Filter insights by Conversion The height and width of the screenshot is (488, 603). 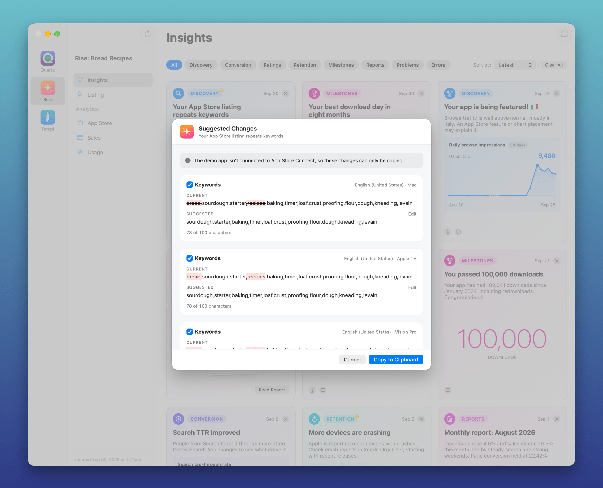point(238,65)
